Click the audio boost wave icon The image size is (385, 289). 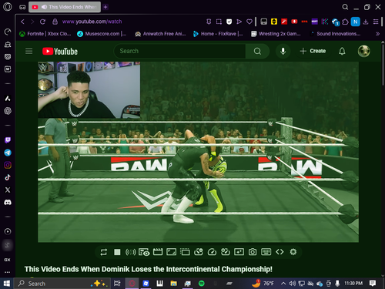point(130,252)
